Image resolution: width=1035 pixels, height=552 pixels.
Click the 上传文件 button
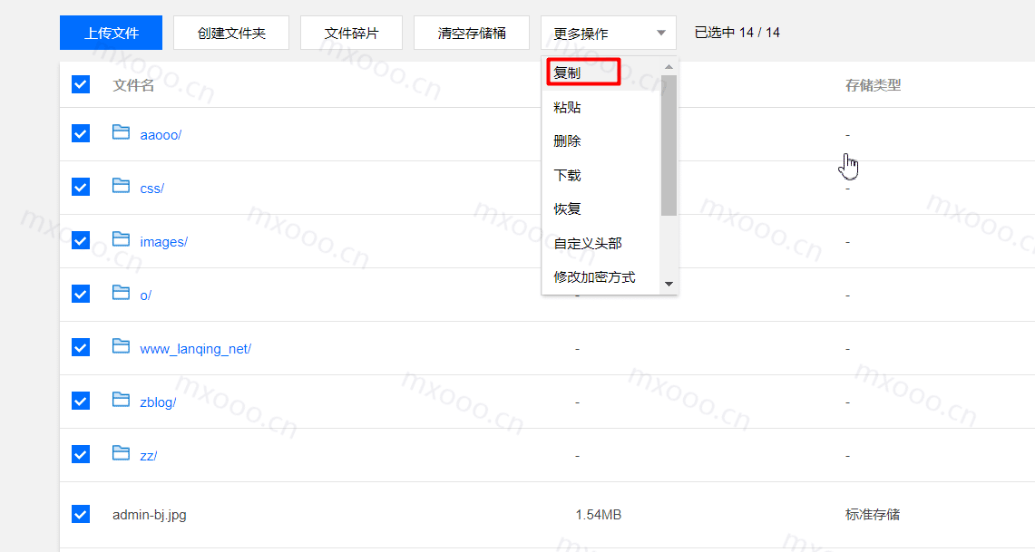pyautogui.click(x=111, y=32)
